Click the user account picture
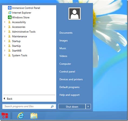 tap(75, 13)
